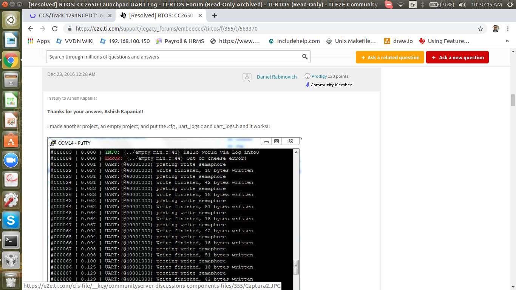Launch LibreOffice Calc from the dock
This screenshot has width=516, height=290.
(x=11, y=100)
